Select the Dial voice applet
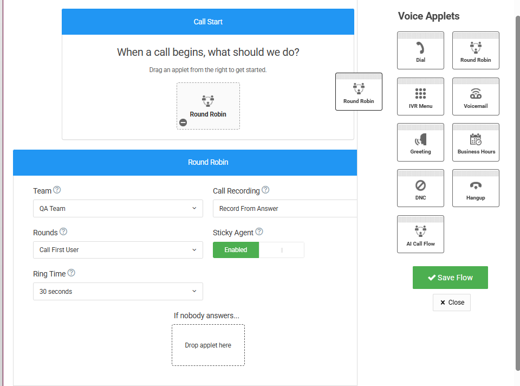 coord(420,50)
